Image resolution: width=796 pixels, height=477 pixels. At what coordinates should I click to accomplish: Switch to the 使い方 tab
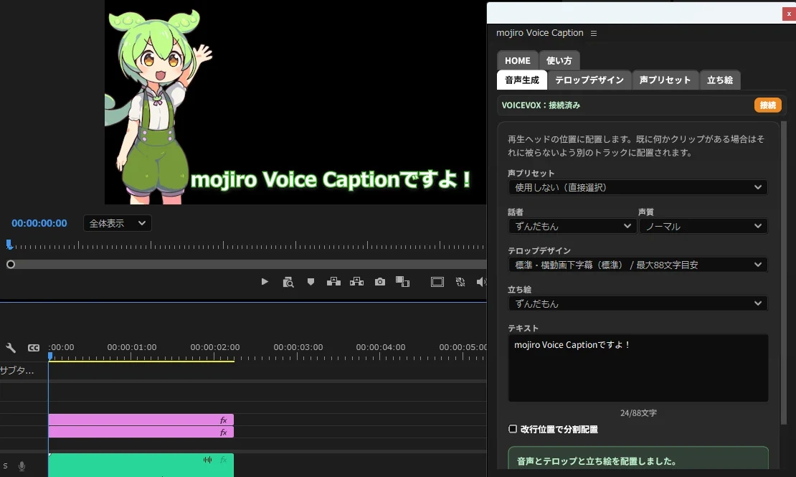(x=559, y=60)
